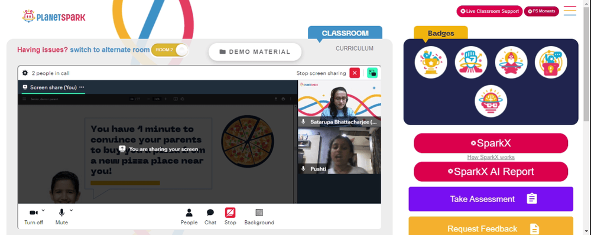591x235 pixels.
Task: Click the Stop screen sharing label
Action: coord(321,73)
